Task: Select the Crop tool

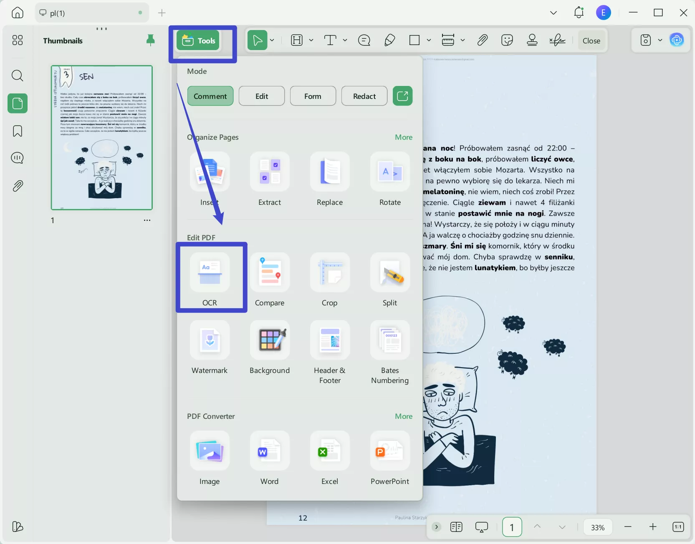Action: coord(330,273)
